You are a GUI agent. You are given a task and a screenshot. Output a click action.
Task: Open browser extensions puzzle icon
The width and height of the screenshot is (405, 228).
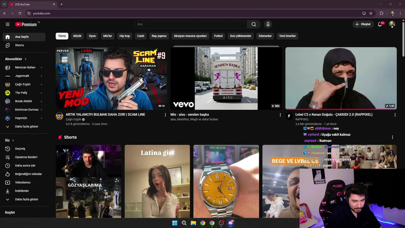[382, 13]
